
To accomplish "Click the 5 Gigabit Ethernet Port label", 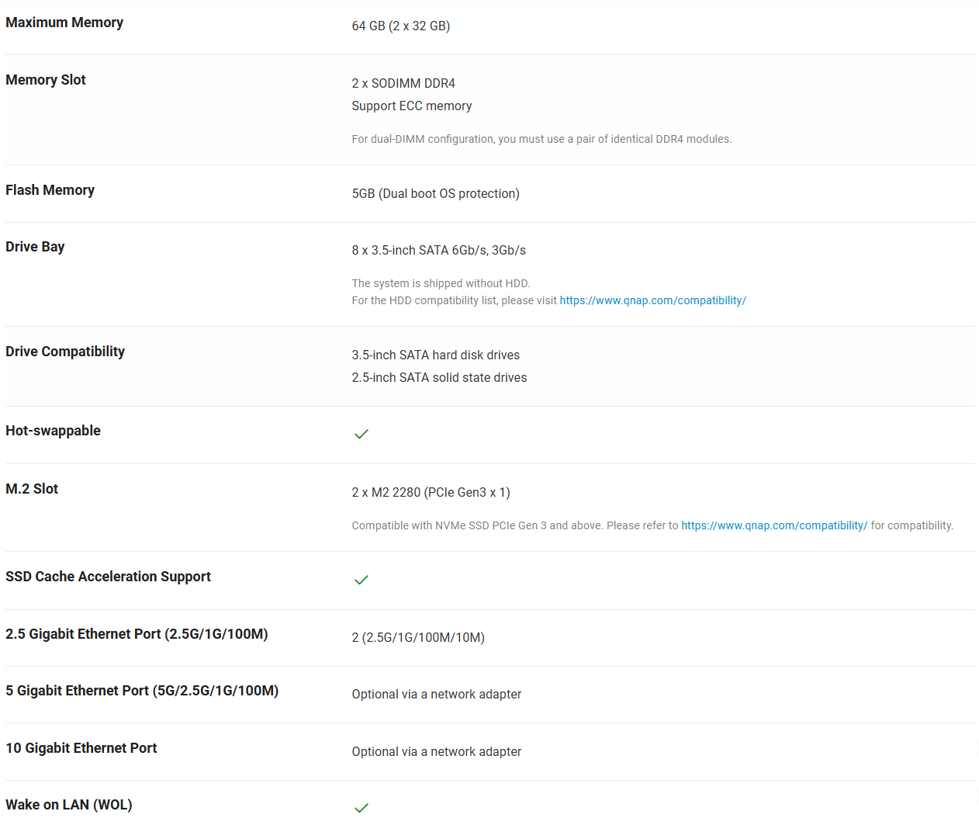I will coord(142,691).
